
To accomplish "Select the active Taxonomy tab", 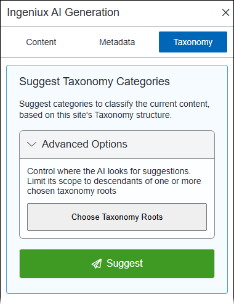I will coord(193,42).
